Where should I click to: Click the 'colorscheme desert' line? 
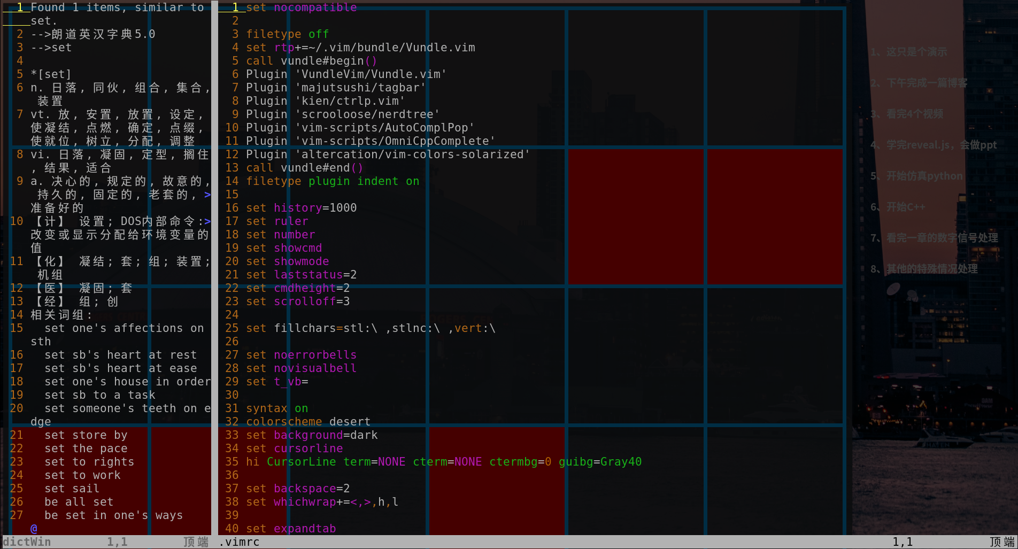pyautogui.click(x=309, y=422)
